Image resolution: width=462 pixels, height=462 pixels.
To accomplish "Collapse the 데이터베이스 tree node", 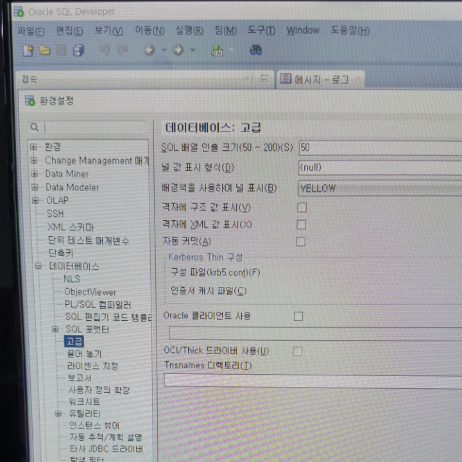I will [x=38, y=266].
